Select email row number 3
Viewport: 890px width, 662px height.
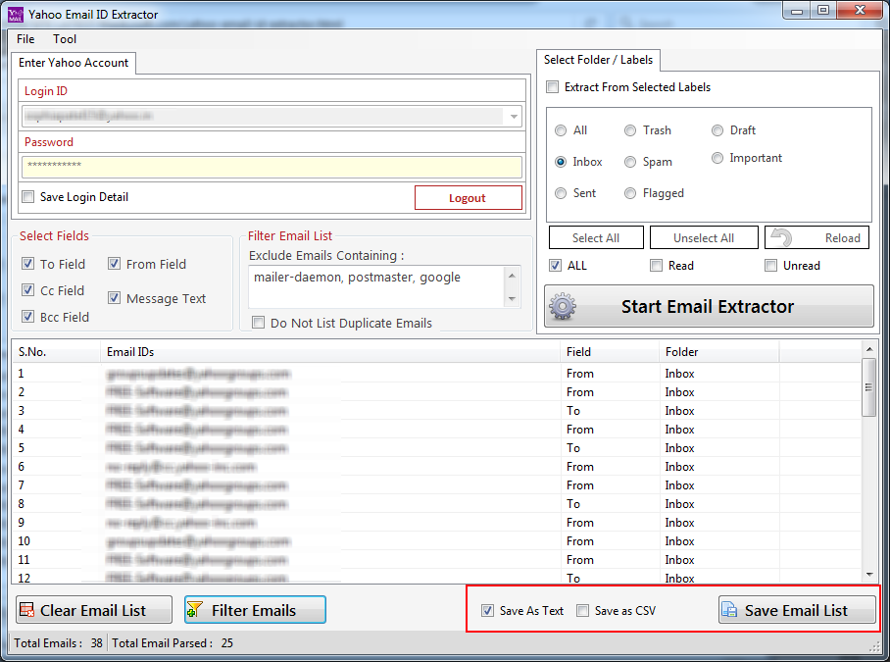tap(436, 411)
